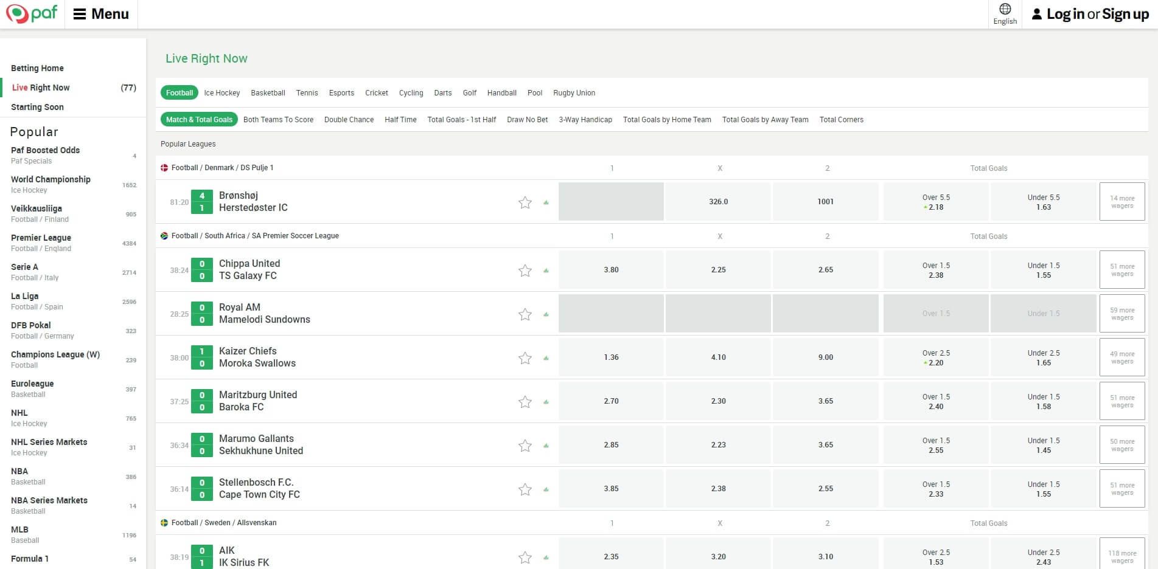
Task: Switch to the Ice Hockey tab
Action: point(222,93)
